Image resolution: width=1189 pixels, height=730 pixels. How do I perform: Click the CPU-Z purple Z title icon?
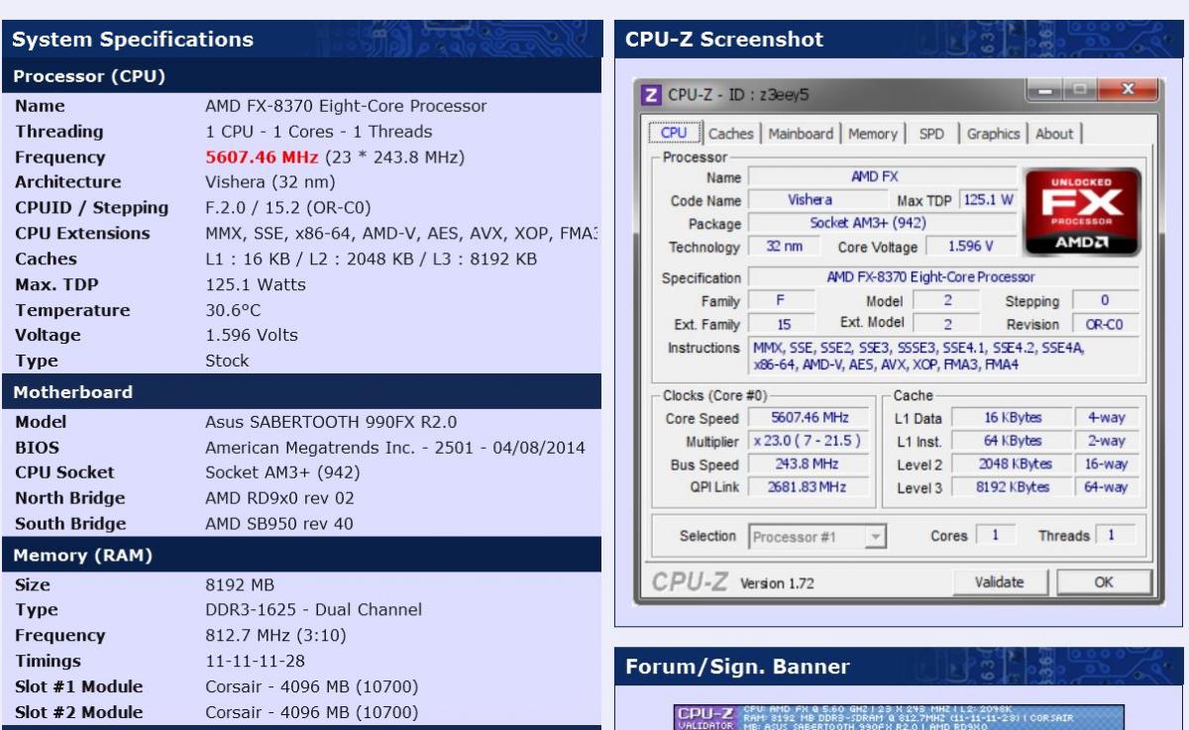click(651, 95)
